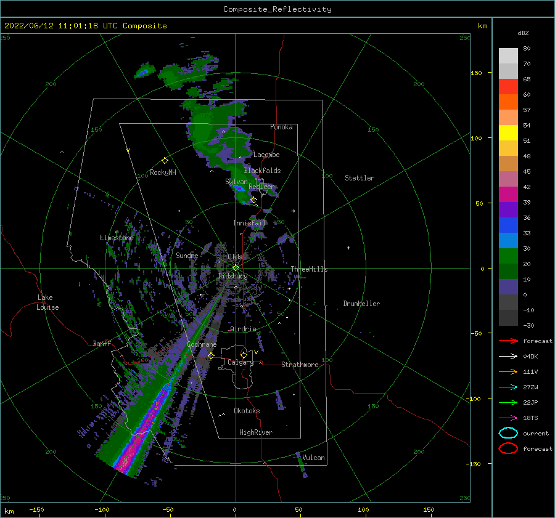Click the Drumheller label
The image size is (555, 518).
pyautogui.click(x=361, y=304)
